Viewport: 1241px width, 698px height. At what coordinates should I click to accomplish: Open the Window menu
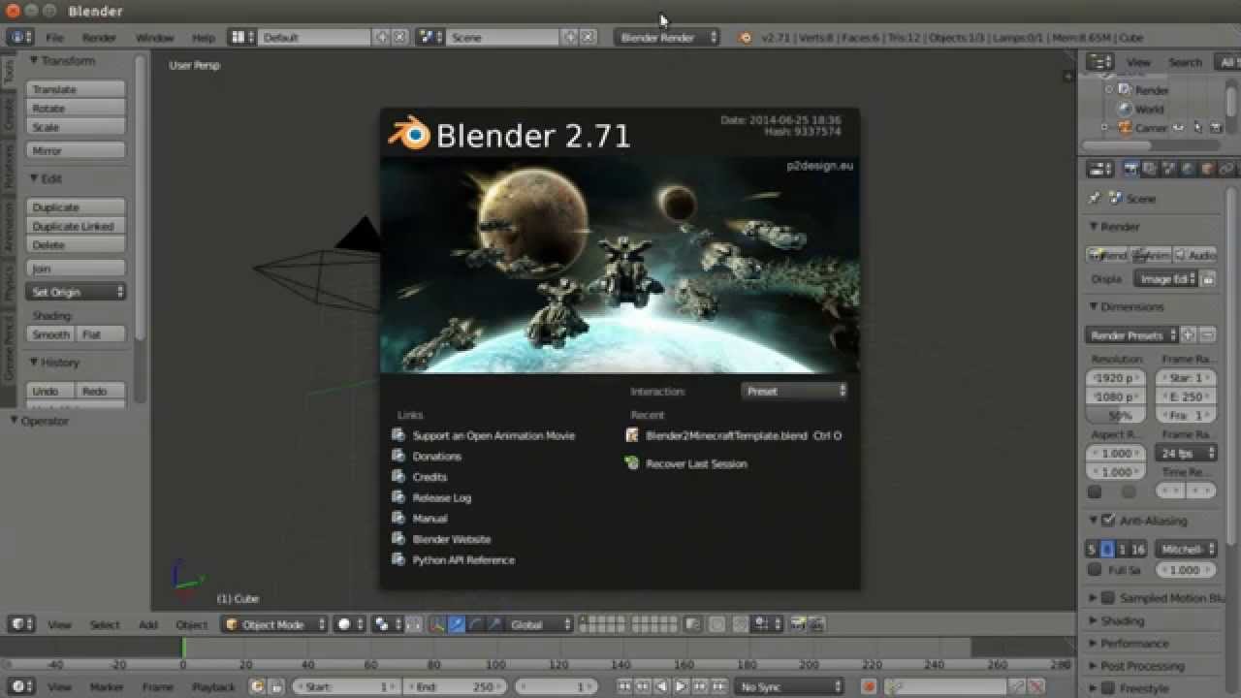click(x=154, y=38)
